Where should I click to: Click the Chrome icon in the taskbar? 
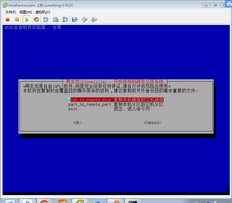44,201
